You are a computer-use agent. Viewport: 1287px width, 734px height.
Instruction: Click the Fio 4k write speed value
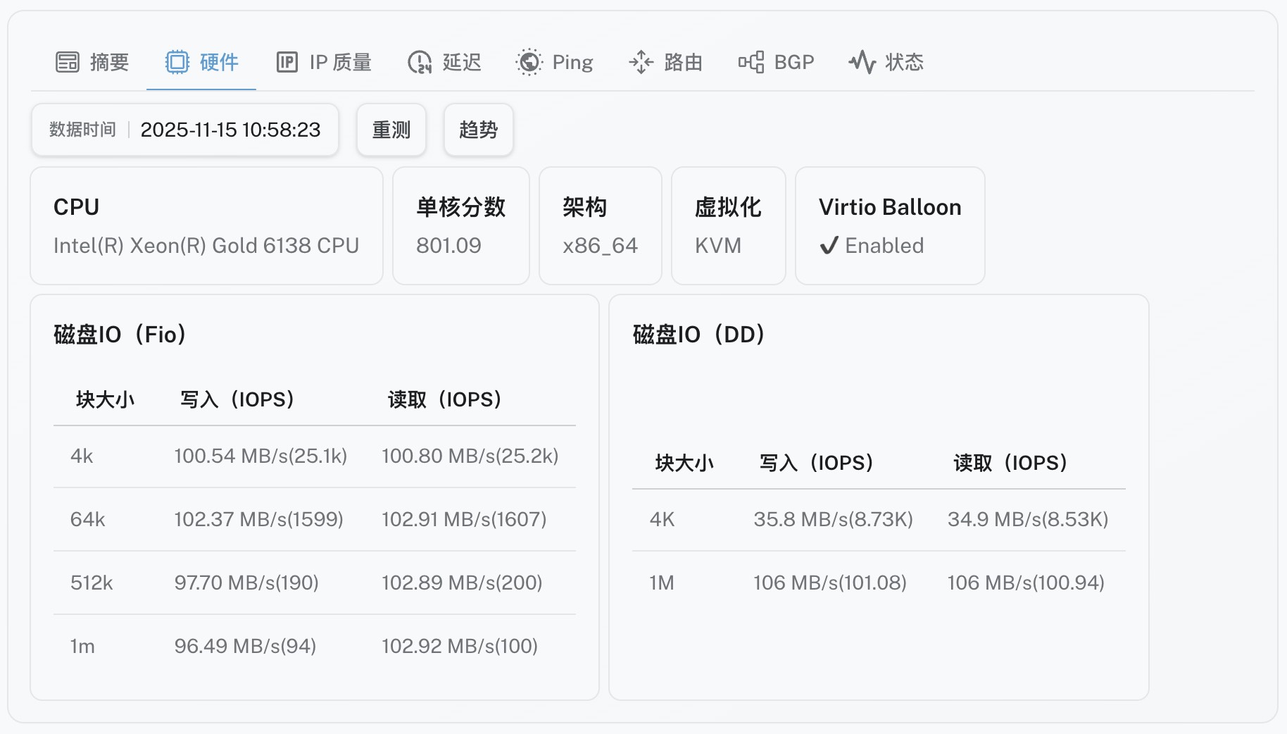(x=260, y=456)
